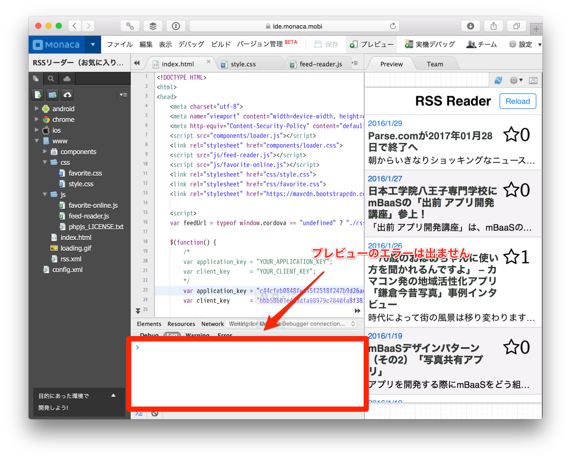
Task: Click the preview settings gear icon
Action: pos(514,80)
